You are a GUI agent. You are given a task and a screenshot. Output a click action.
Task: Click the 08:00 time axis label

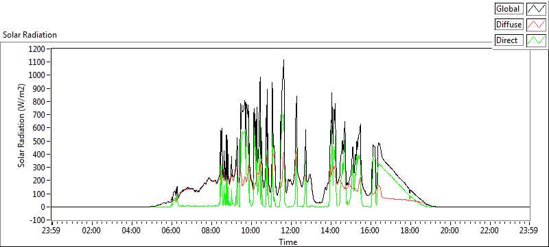click(211, 231)
